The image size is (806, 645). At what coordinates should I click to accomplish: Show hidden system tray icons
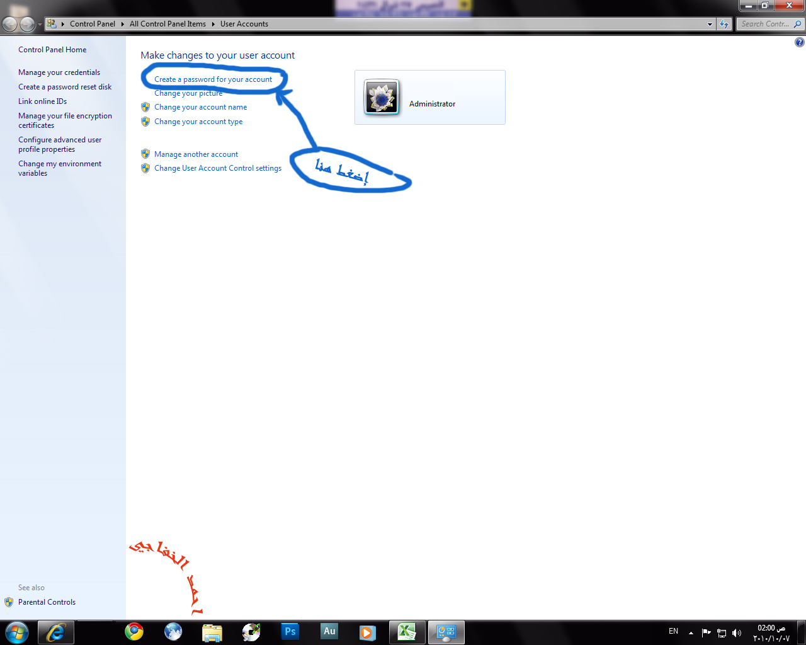coord(691,632)
